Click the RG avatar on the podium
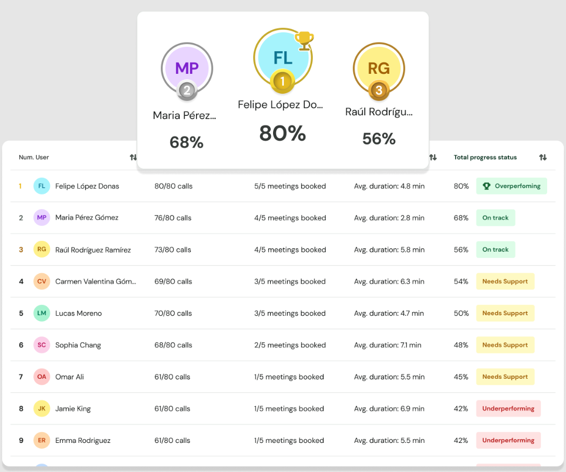Image resolution: width=566 pixels, height=472 pixels. 379,68
